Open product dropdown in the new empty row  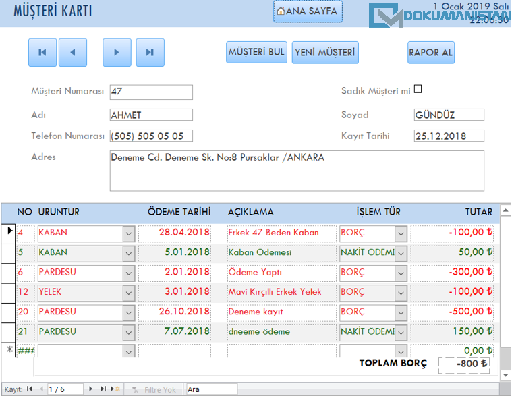pos(129,351)
